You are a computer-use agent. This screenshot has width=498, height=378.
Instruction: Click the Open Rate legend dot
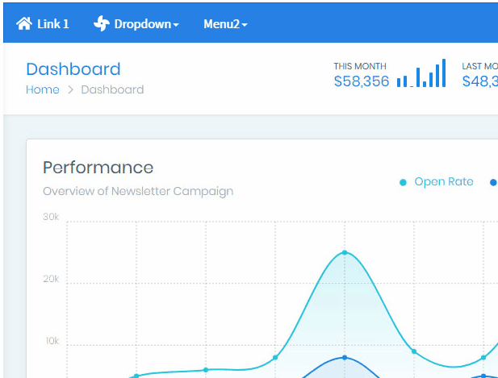403,183
